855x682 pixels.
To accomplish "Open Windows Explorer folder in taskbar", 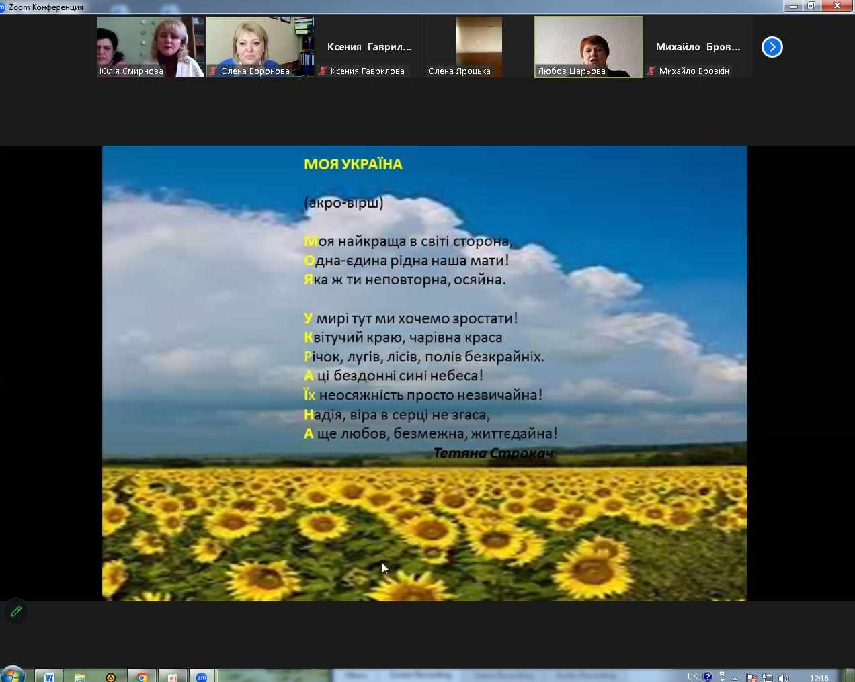I will (80, 677).
